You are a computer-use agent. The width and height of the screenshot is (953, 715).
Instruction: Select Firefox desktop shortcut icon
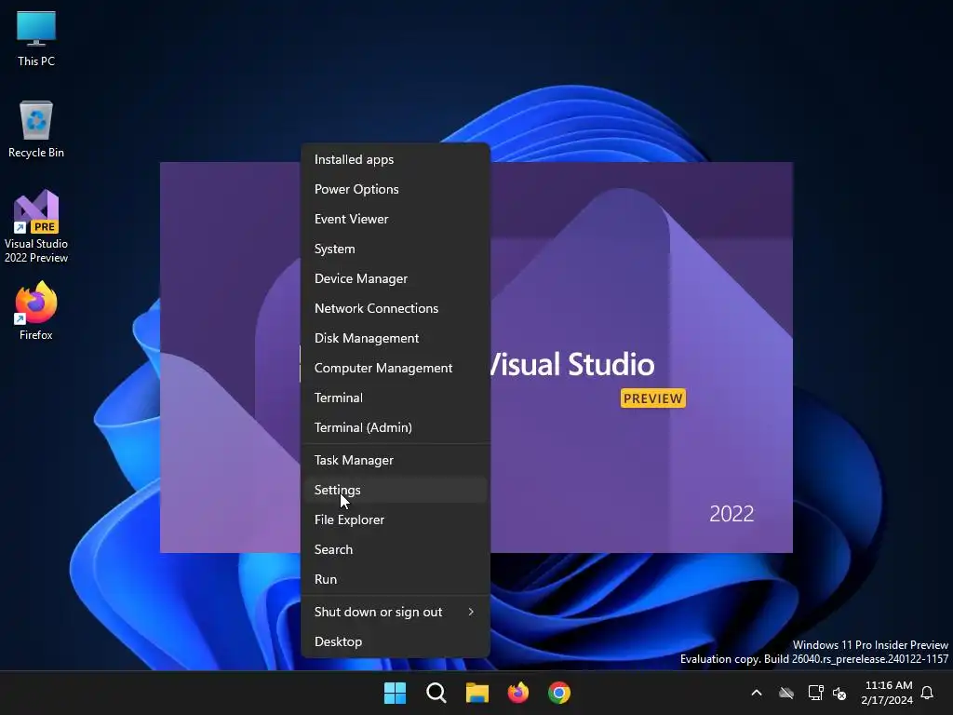[36, 311]
